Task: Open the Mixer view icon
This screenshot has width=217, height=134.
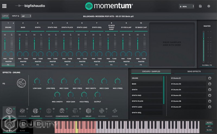Action: (x=9, y=125)
